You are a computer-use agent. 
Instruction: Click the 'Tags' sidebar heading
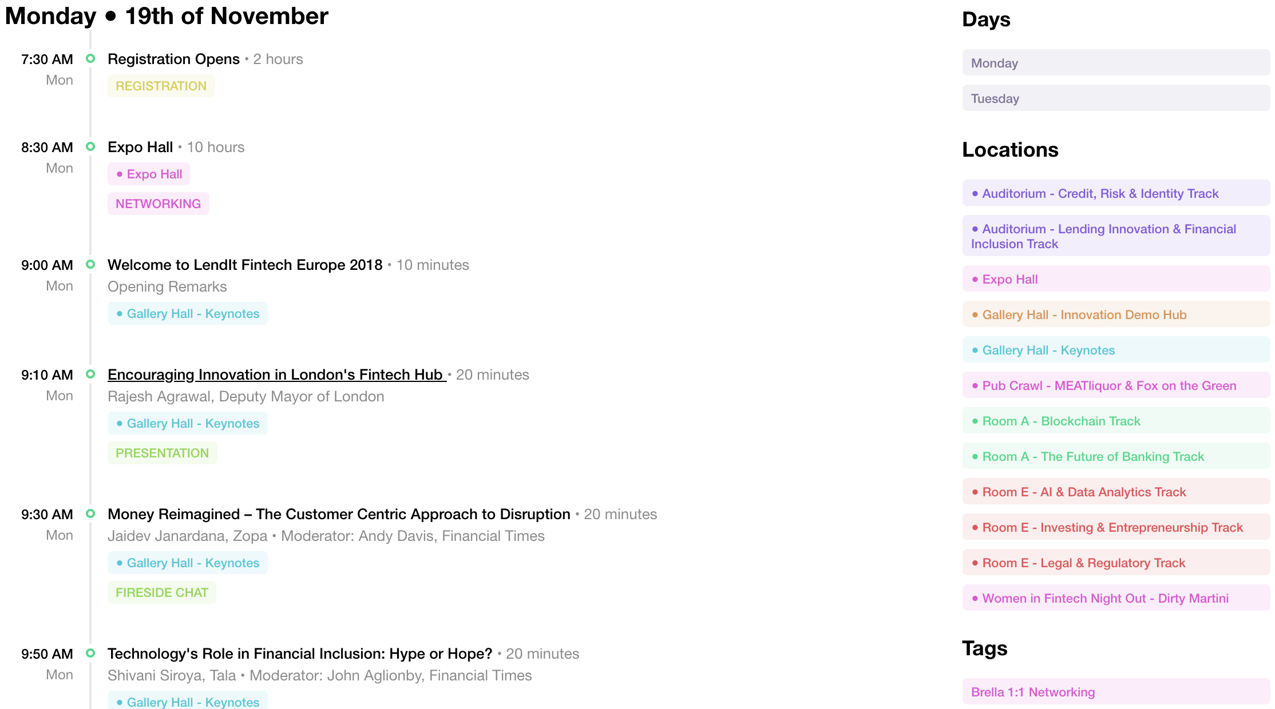coord(984,648)
